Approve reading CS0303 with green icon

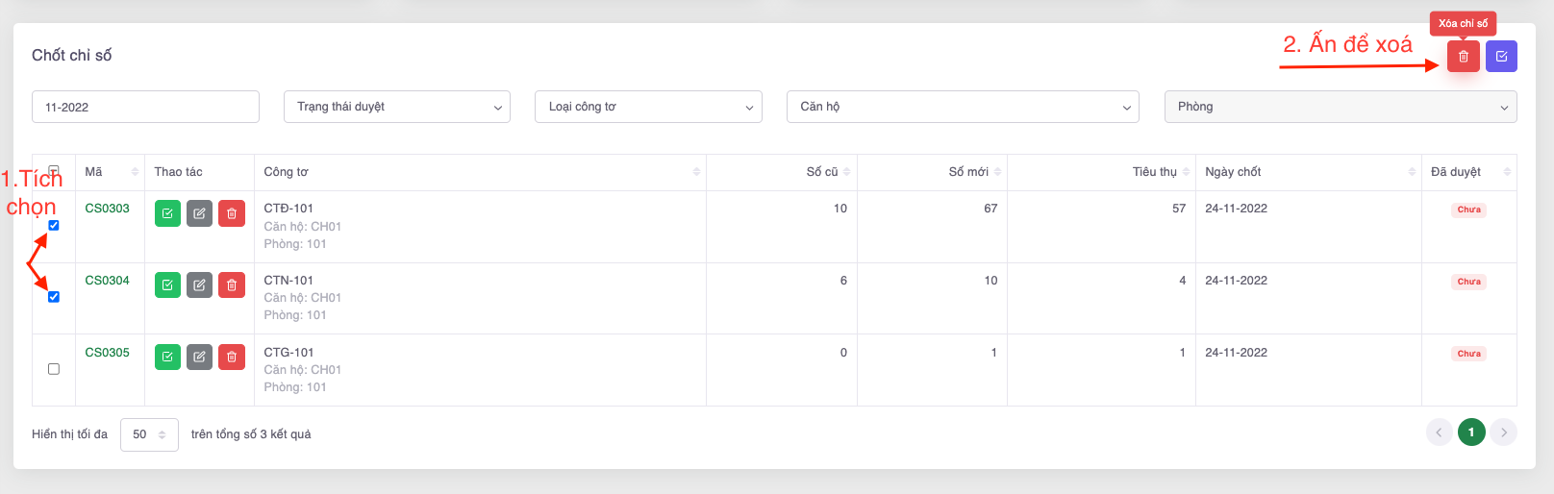(167, 213)
